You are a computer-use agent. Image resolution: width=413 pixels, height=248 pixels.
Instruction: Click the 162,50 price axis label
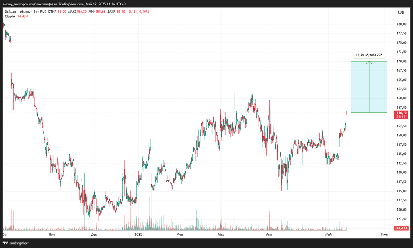(401, 89)
